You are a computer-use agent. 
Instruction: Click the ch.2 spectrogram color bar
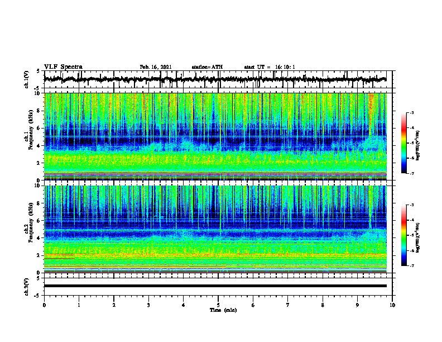403,235
